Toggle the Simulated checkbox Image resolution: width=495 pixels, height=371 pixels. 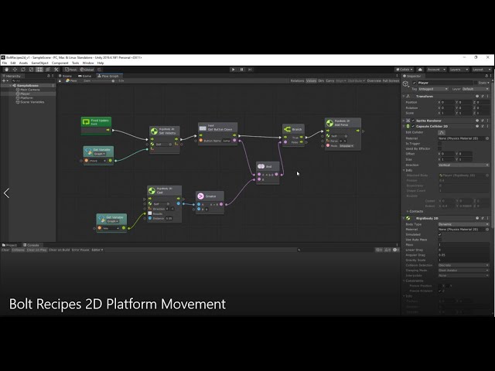(440, 235)
